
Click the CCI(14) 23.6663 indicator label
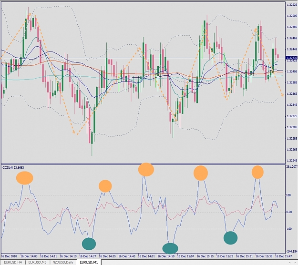(x=13, y=168)
